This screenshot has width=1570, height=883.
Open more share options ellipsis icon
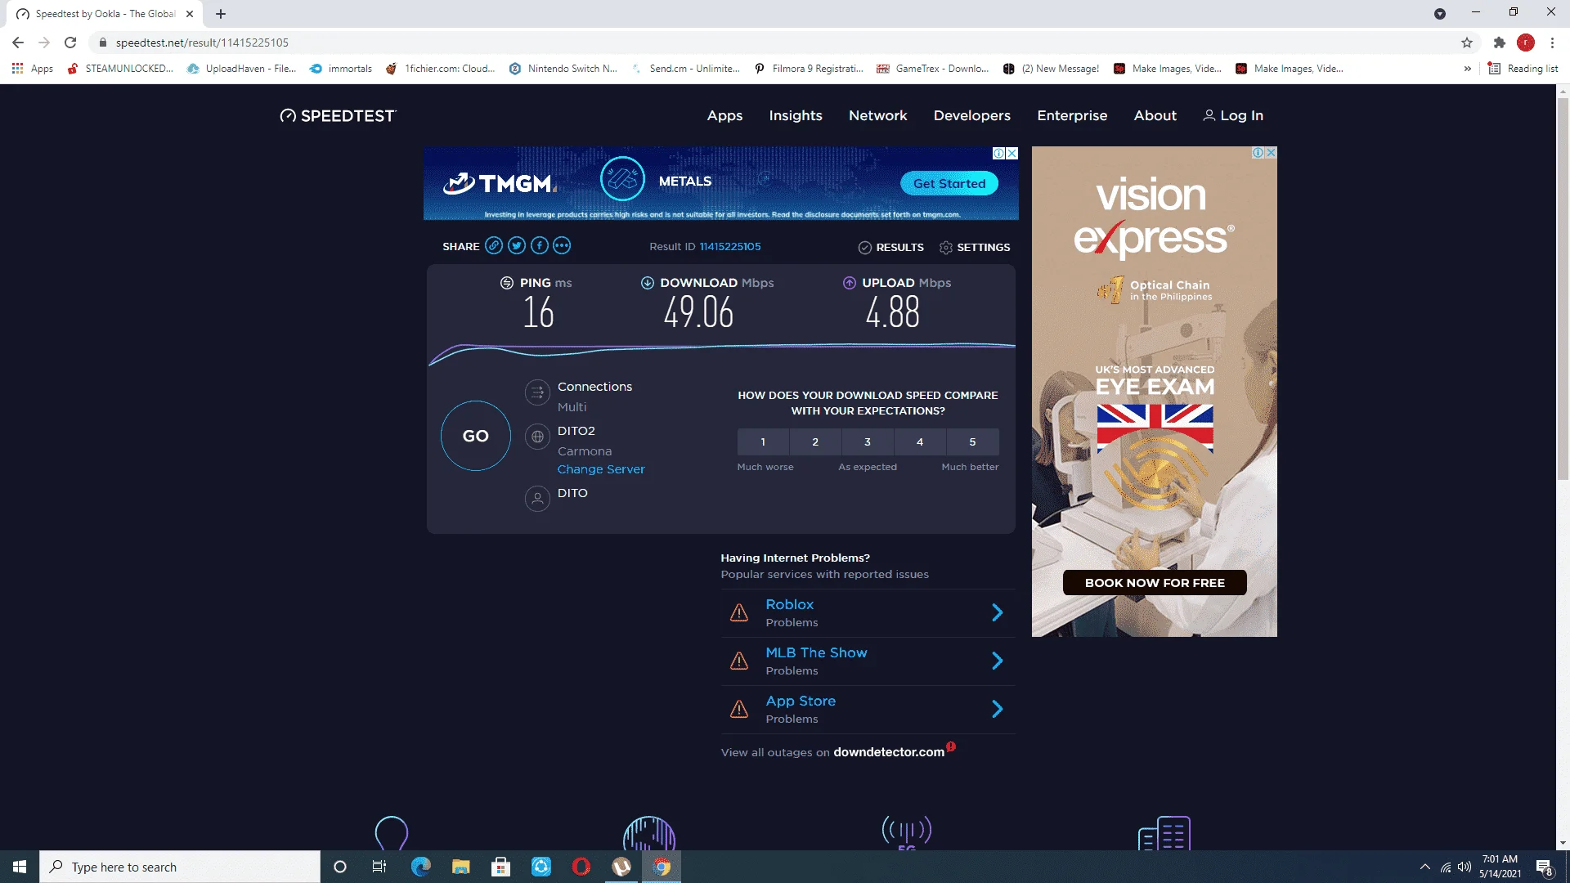coord(562,245)
